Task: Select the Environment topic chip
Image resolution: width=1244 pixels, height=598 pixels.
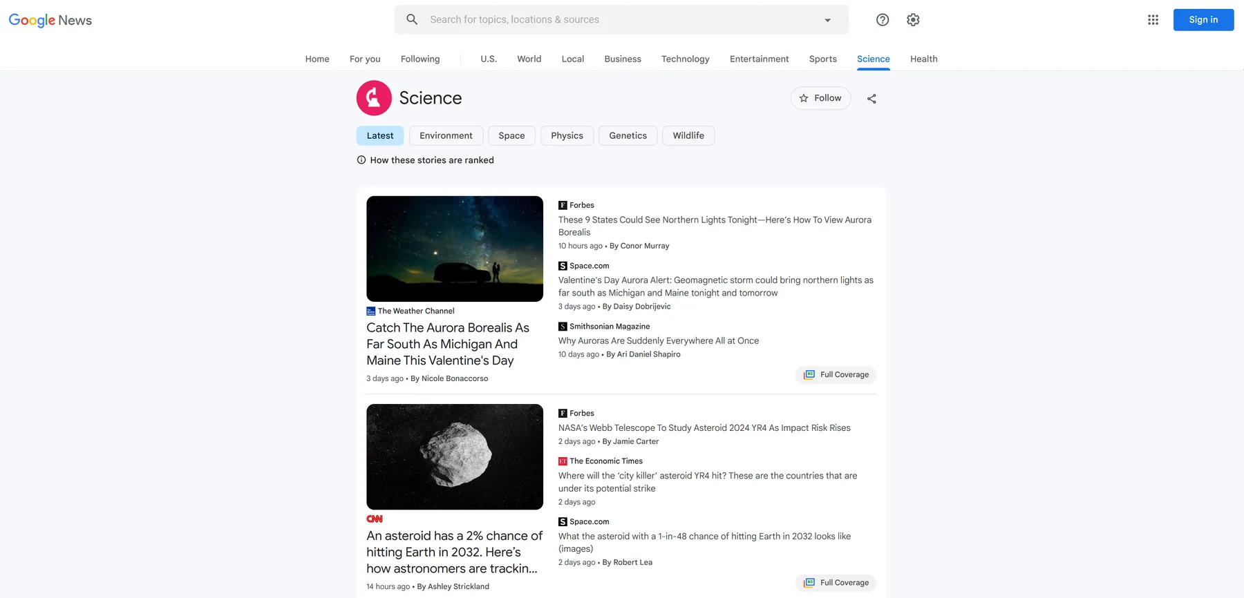Action: 446,135
